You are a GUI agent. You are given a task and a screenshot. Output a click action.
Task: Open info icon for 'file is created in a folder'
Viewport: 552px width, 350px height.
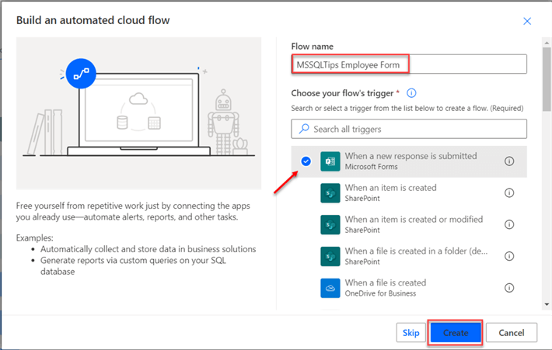coord(509,256)
